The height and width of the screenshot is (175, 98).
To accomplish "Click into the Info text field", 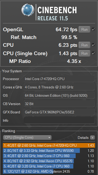I will (x=59, y=120).
